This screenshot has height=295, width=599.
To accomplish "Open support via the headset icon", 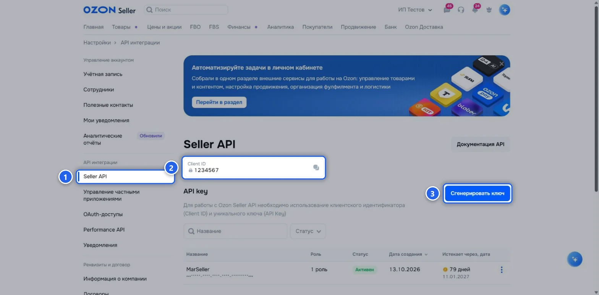I will pyautogui.click(x=461, y=10).
